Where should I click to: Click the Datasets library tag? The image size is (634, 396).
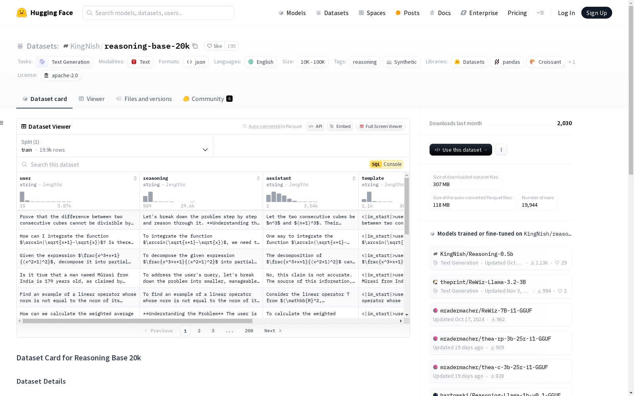pos(470,62)
